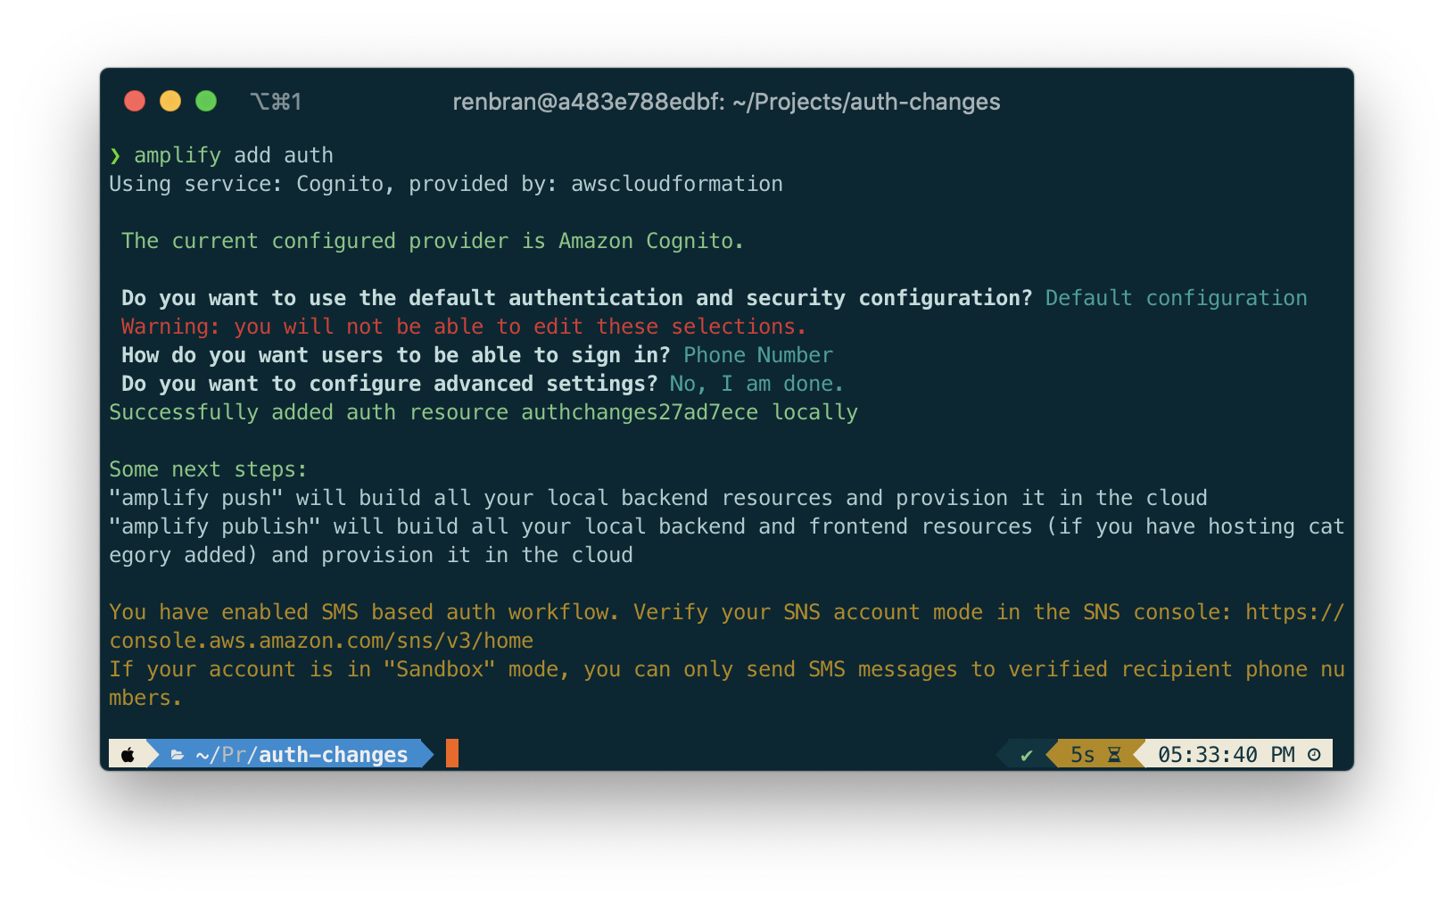Click the Apple logo in the prompt bar
The width and height of the screenshot is (1454, 903).
[129, 754]
